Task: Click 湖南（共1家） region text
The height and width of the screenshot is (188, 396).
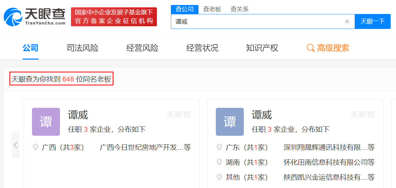Action: click(x=247, y=162)
